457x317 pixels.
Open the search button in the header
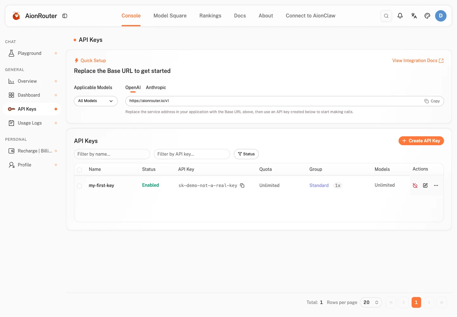click(386, 16)
